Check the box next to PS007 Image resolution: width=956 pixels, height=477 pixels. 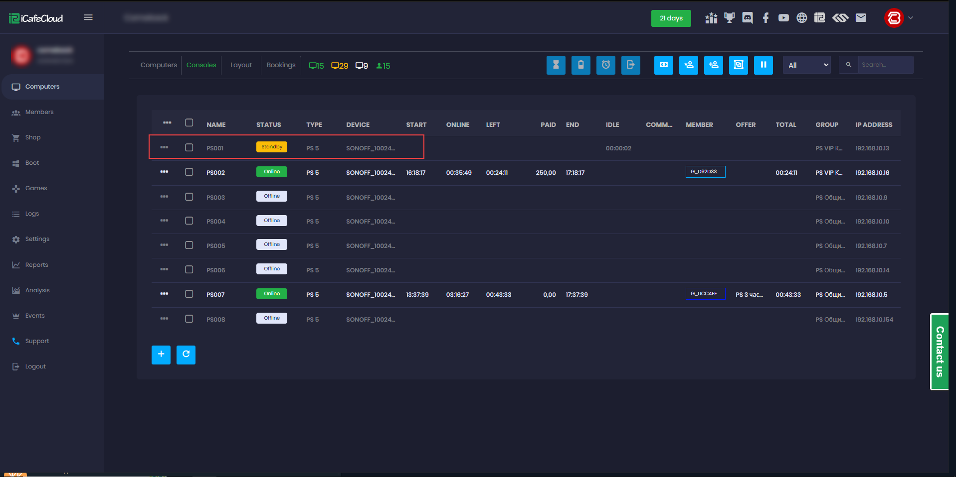point(189,294)
